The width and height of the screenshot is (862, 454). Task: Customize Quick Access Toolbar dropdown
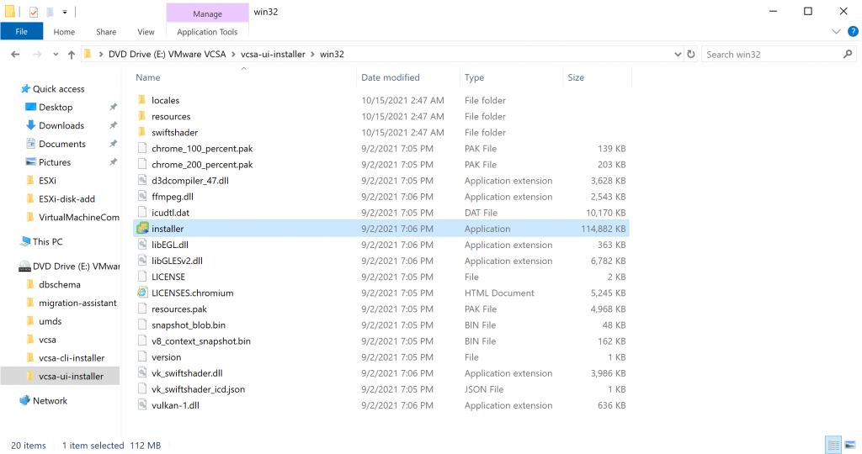65,12
